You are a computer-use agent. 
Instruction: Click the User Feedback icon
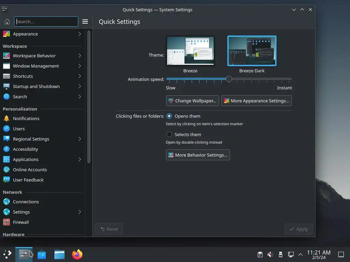(6, 180)
